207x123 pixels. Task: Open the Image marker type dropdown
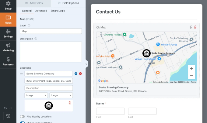pos(36,95)
